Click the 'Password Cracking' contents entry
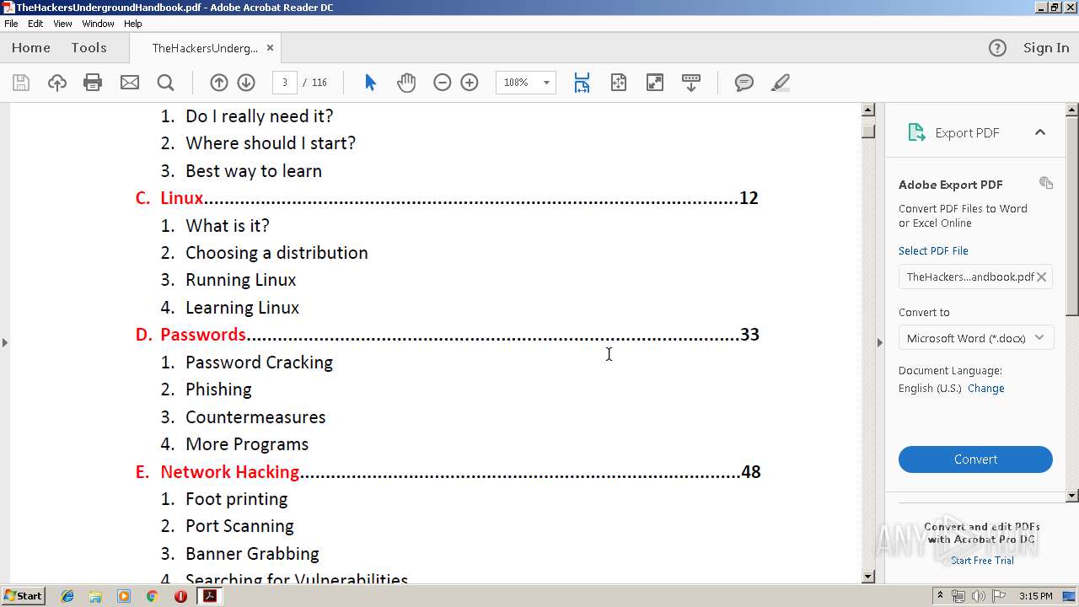Screen dimensions: 1079x607 [260, 363]
